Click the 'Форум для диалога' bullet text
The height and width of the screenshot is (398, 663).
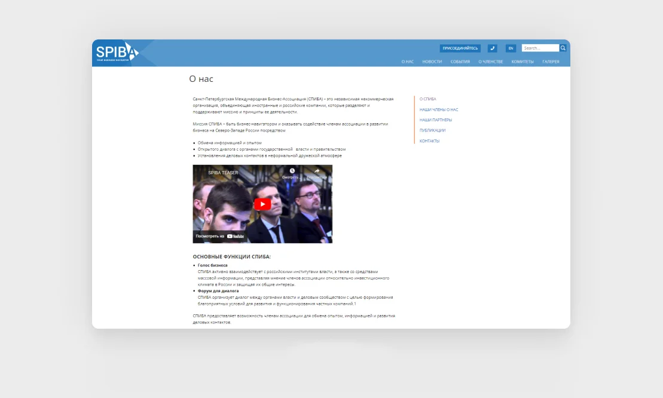[218, 290]
